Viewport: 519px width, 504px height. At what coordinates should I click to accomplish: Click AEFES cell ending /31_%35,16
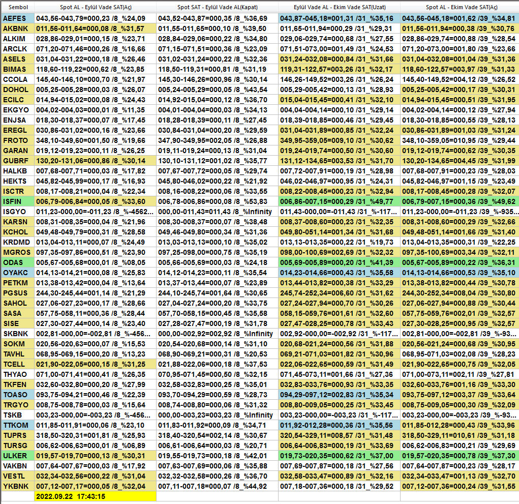click(339, 18)
